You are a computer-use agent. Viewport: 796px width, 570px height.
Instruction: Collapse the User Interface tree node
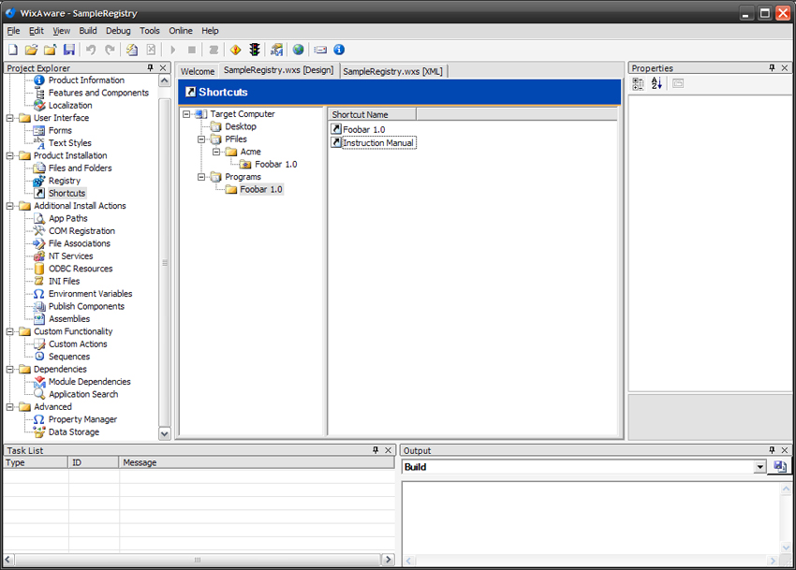point(9,118)
